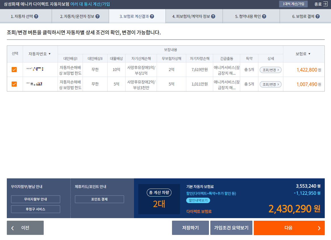View discount details via 할인내역보기

click(198, 200)
